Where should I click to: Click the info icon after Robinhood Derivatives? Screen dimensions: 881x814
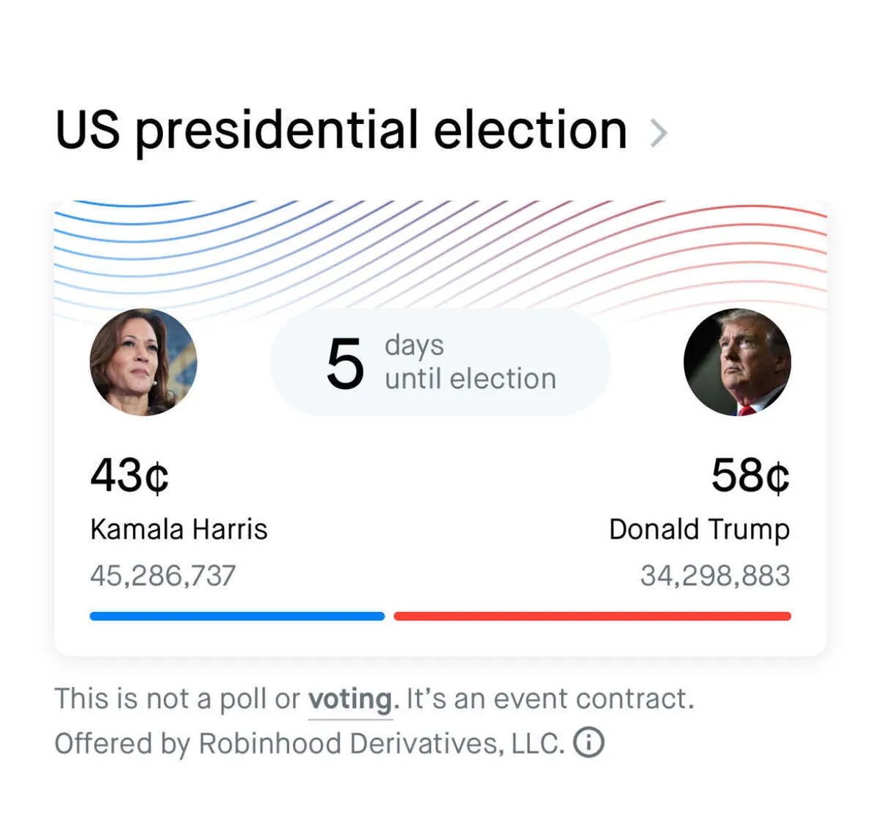588,742
